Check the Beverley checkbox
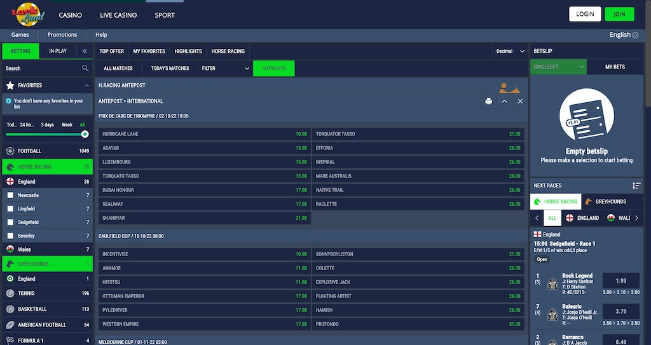This screenshot has height=345, width=651. tap(10, 236)
